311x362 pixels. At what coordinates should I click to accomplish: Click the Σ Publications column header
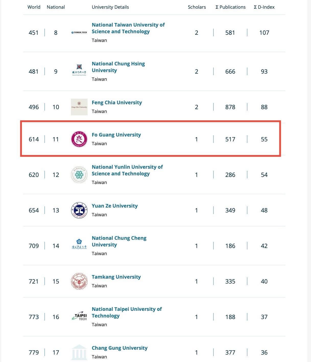click(x=231, y=7)
